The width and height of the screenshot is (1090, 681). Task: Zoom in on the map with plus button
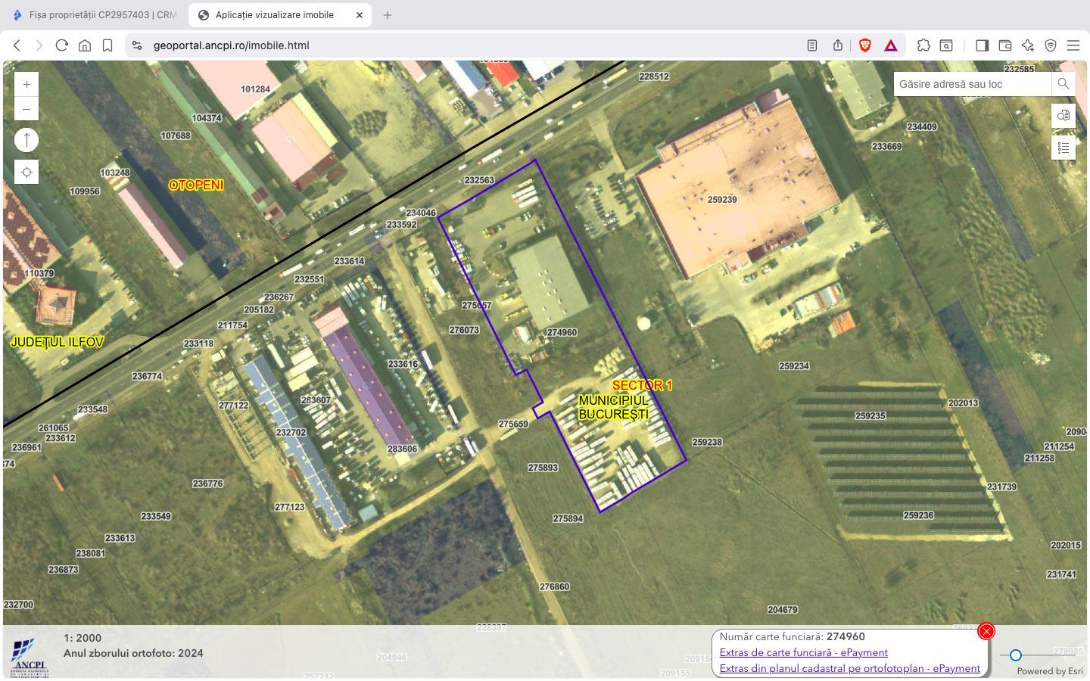pos(26,85)
